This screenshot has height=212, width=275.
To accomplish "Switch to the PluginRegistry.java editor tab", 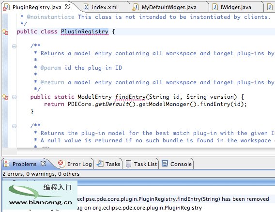I will (x=37, y=7).
